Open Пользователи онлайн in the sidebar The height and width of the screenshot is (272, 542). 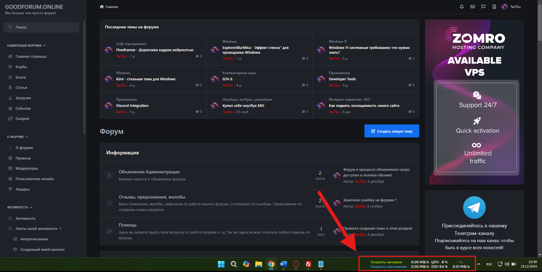click(34, 179)
